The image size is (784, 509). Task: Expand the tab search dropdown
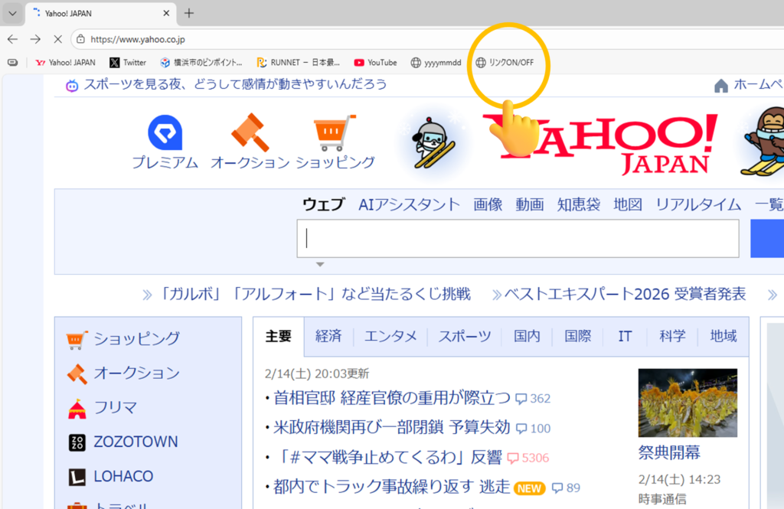(12, 13)
